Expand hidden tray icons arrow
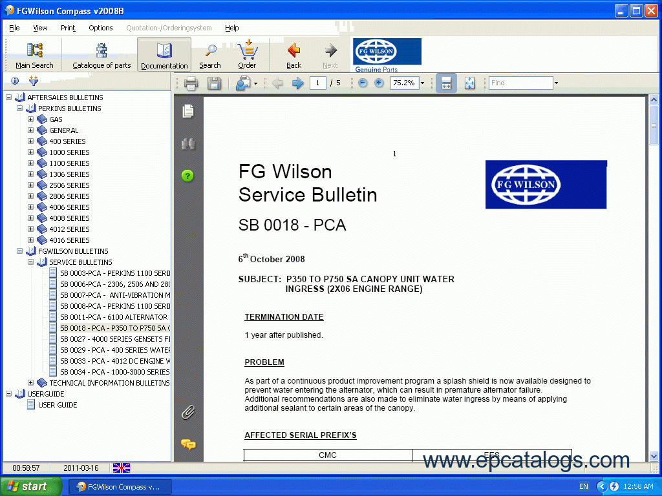This screenshot has width=662, height=496. 601,486
